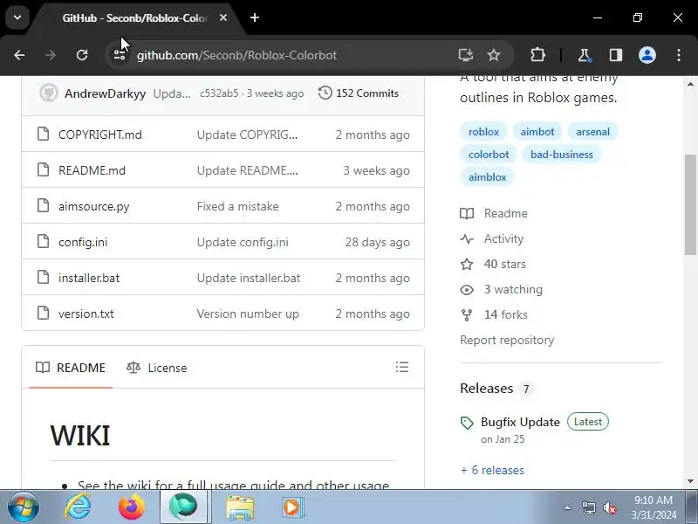Open config.ini file
Screen dimensions: 698x524
coord(83,243)
